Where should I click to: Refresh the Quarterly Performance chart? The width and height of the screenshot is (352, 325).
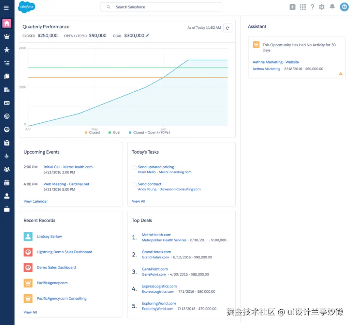[x=227, y=28]
